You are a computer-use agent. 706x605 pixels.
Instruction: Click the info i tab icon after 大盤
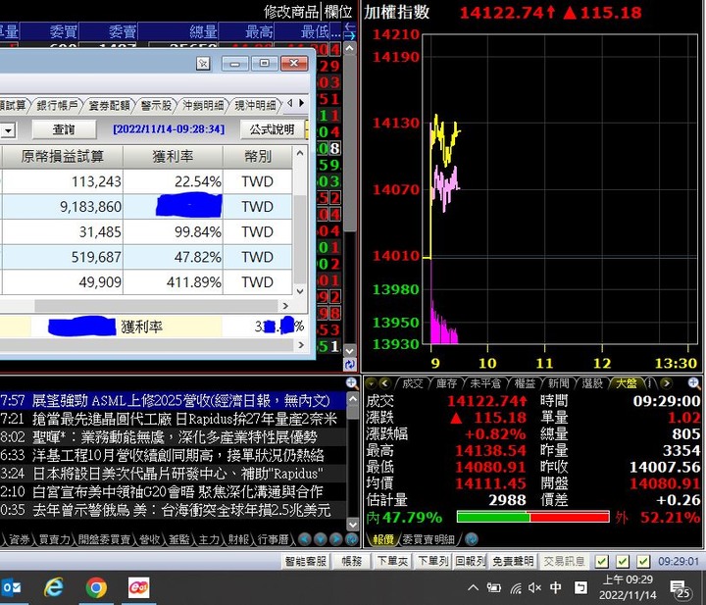(x=650, y=383)
